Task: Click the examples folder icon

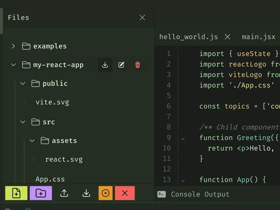Action: click(26, 46)
